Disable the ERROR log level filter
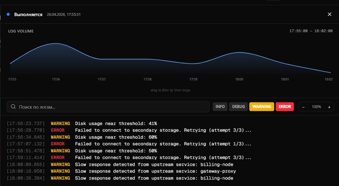This screenshot has width=339, height=186. click(285, 106)
